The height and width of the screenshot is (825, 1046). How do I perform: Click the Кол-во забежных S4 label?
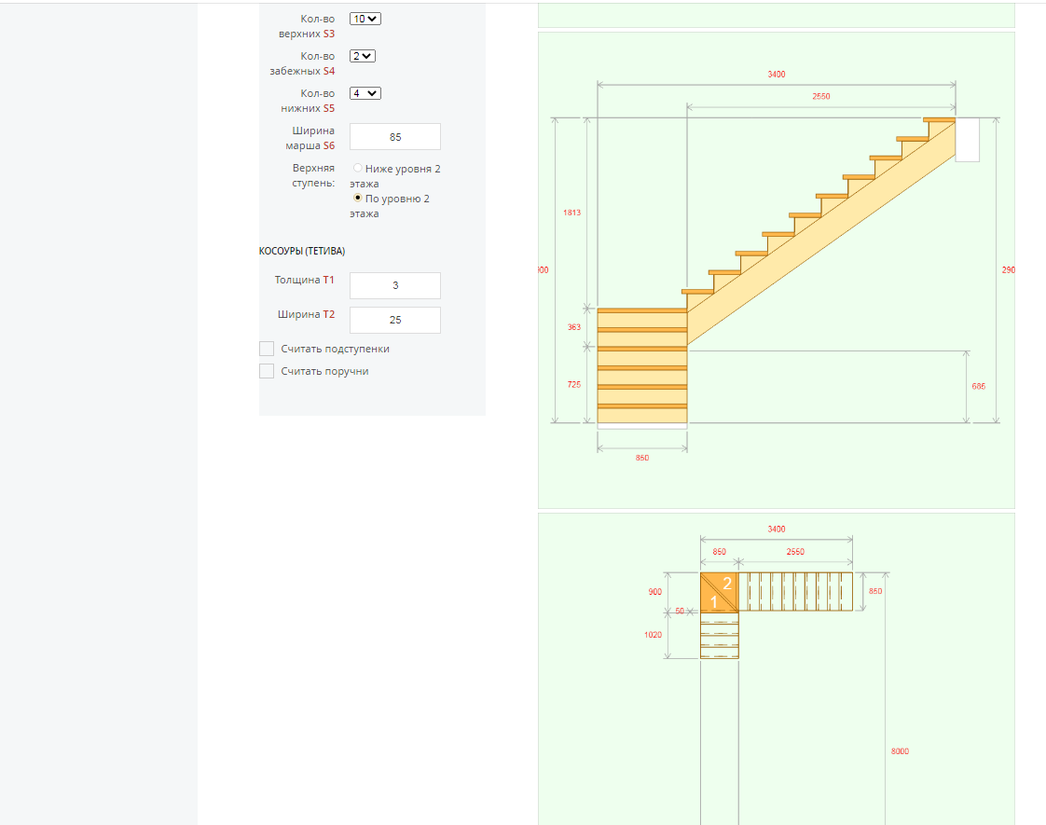pos(302,63)
